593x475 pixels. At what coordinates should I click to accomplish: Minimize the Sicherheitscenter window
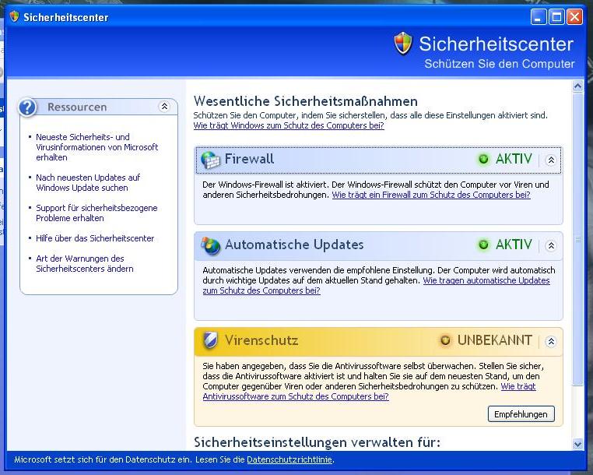(x=539, y=17)
